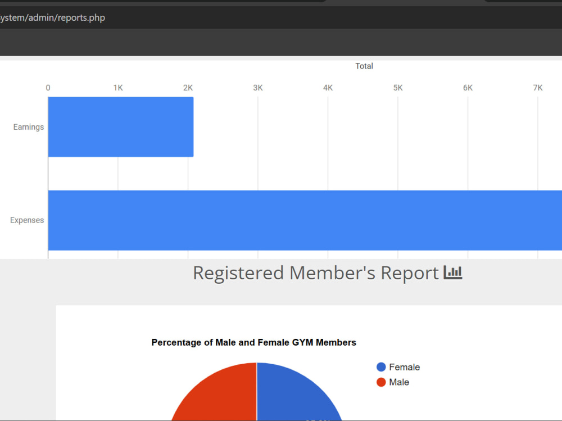Click the Registered Member's Report heading
The width and height of the screenshot is (562, 421).
(x=316, y=273)
